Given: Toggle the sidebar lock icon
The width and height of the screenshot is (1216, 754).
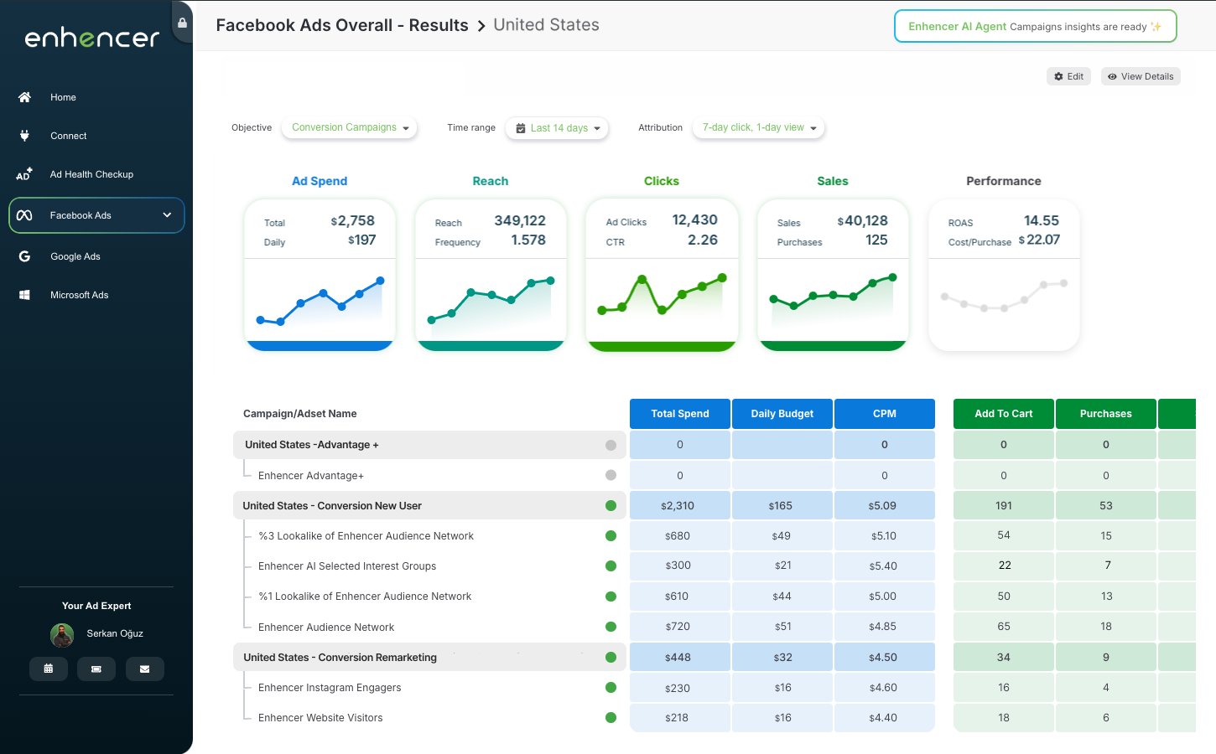Looking at the screenshot, I should coord(182,23).
